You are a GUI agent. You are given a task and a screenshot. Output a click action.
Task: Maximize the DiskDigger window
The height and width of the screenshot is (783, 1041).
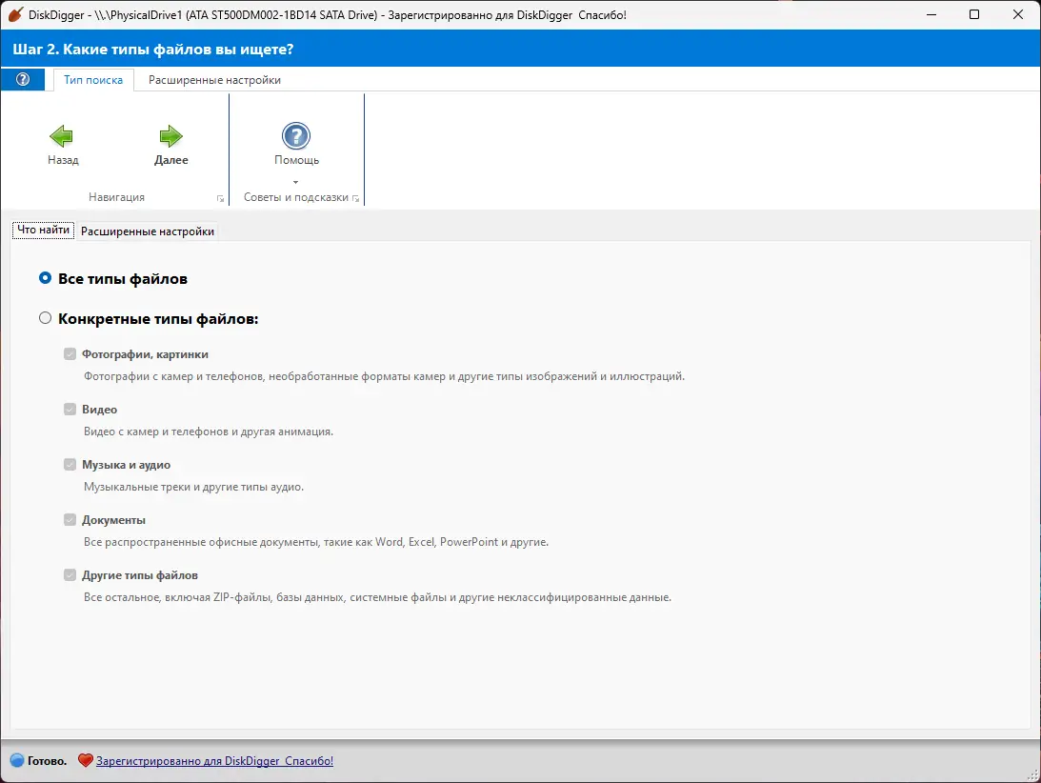click(974, 14)
